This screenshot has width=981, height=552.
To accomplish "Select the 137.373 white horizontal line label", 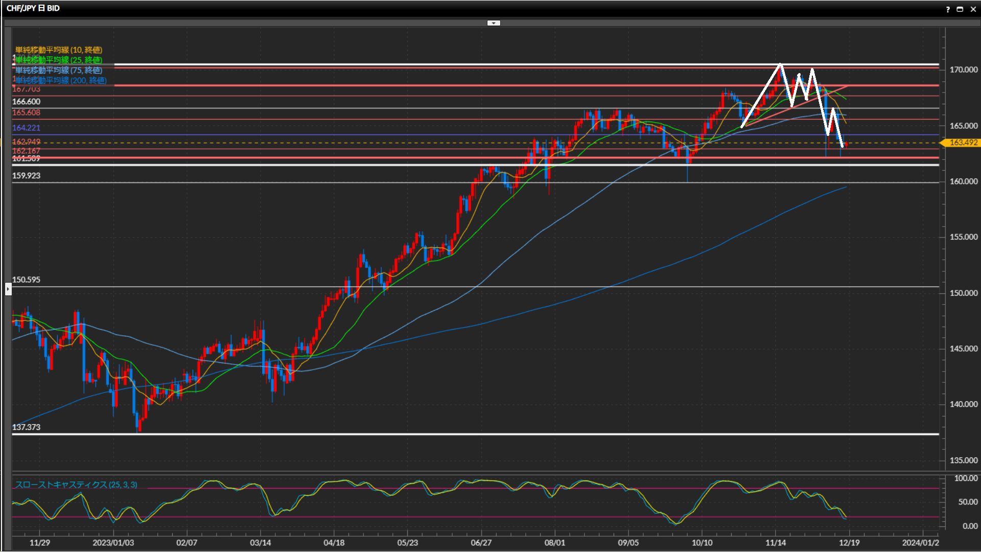I will (x=26, y=427).
